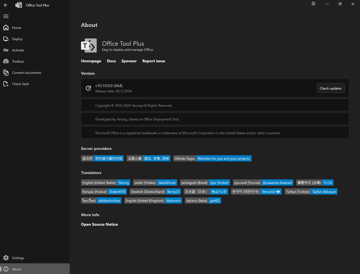This screenshot has width=360, height=274.
Task: Open the Sponsor link
Action: [x=129, y=61]
